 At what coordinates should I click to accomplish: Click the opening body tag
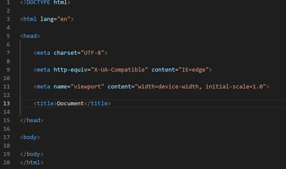(x=30, y=137)
